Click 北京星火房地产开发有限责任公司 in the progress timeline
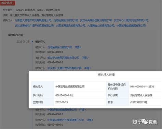The width and height of the screenshot is (162, 129). pos(66,120)
